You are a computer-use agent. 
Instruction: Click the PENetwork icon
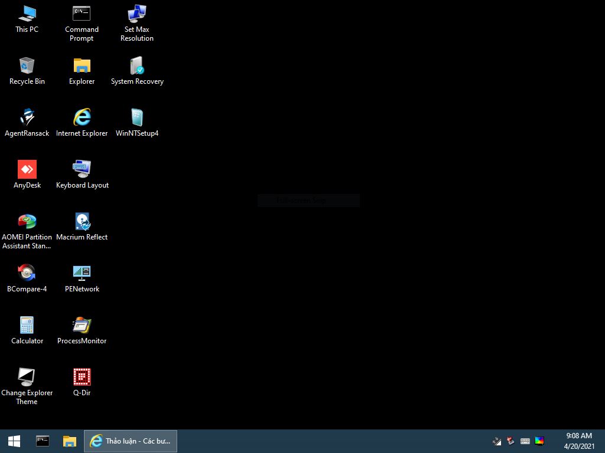(x=82, y=278)
